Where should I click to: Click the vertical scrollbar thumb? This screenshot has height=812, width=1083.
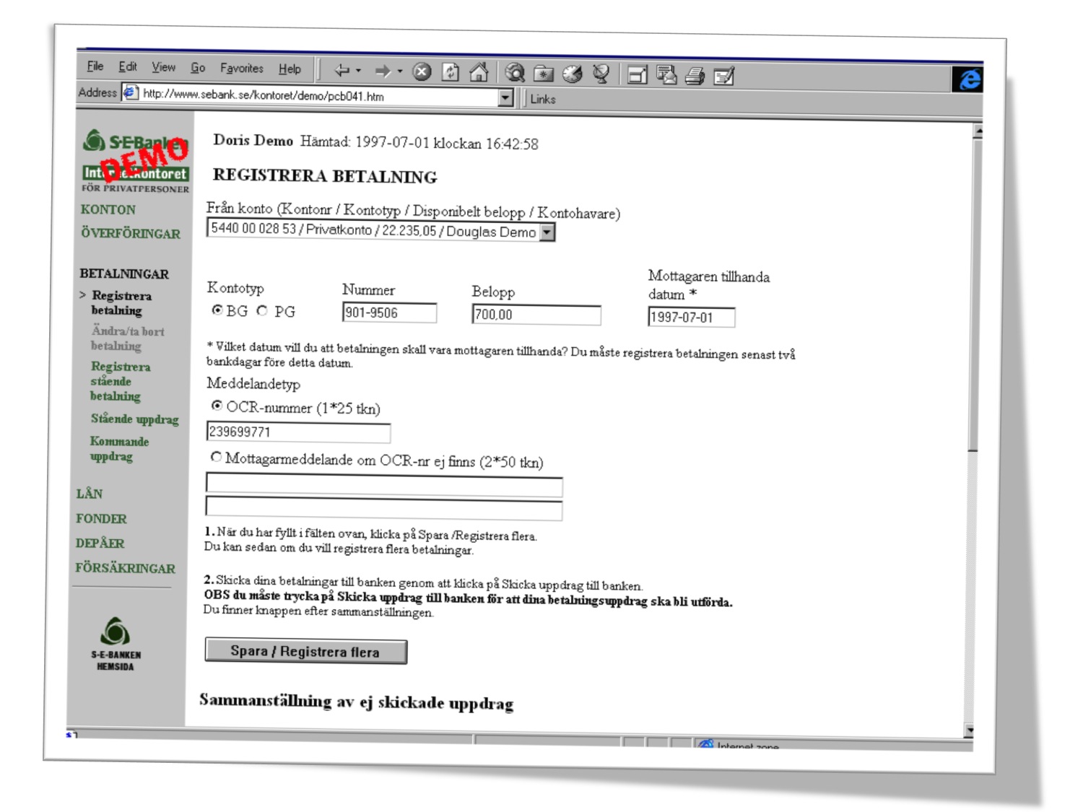tap(974, 294)
